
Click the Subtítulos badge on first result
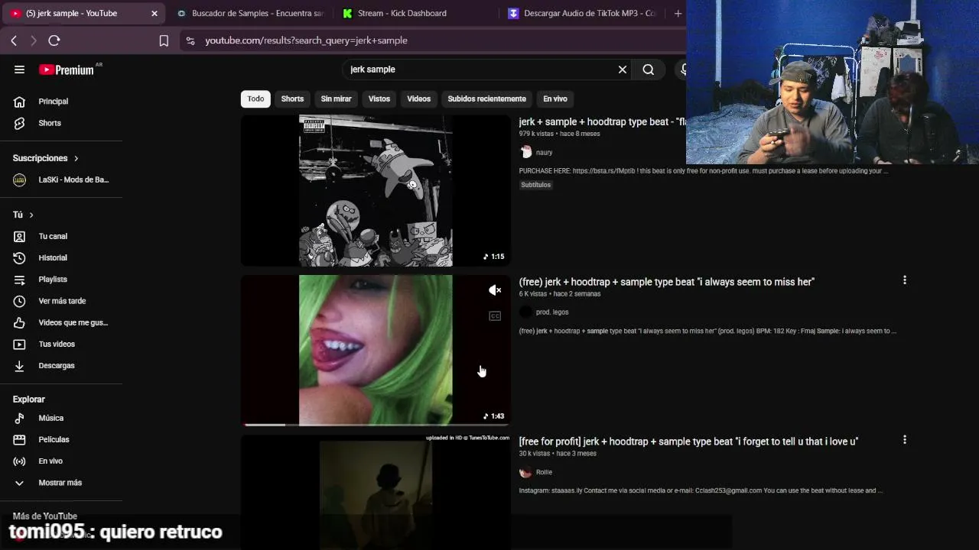pyautogui.click(x=535, y=185)
